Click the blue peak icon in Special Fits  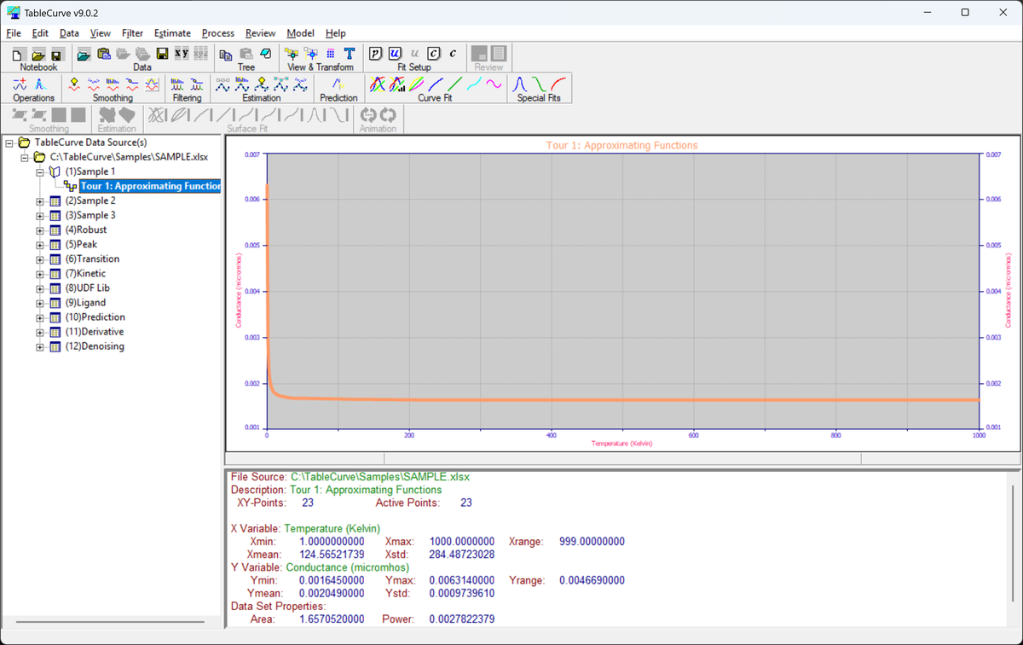[x=520, y=84]
